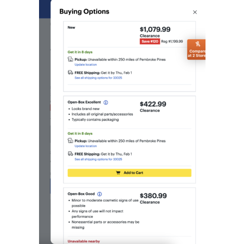Open Open-Box Good info icon

click(100, 194)
